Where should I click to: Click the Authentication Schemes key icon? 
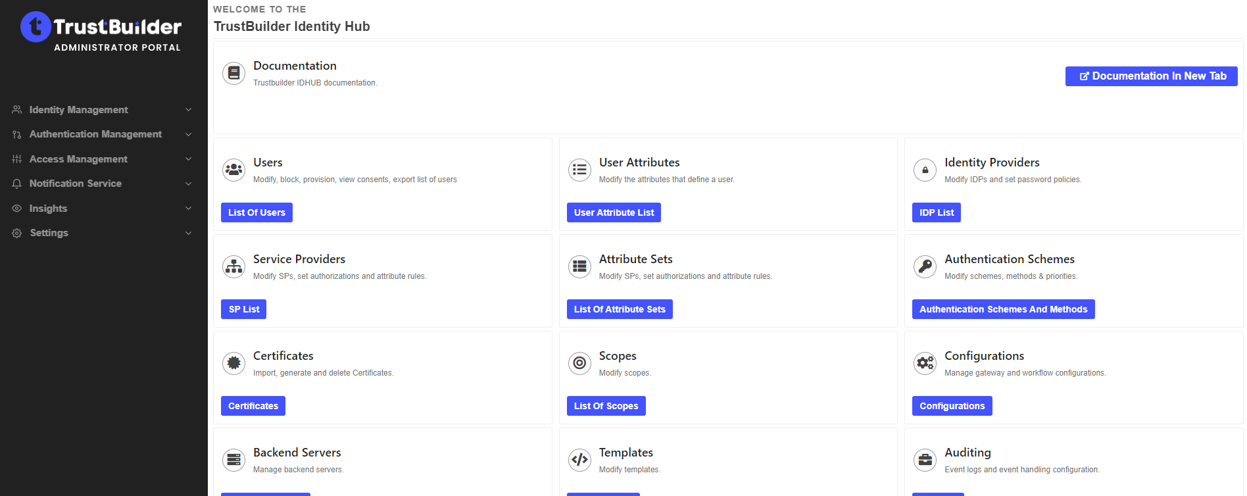pos(925,266)
